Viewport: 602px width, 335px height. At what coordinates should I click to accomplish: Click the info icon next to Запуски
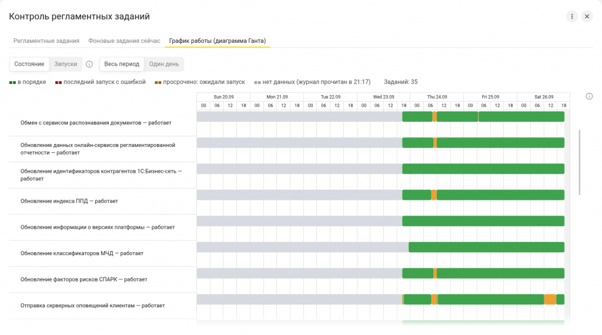point(89,64)
